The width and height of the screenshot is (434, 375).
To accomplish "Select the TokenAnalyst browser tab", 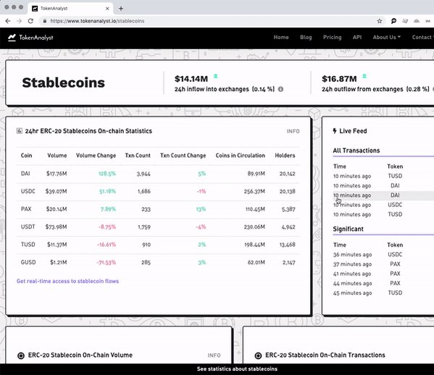I will click(x=70, y=9).
